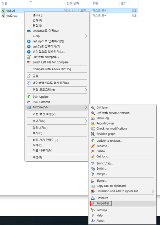Click the Get lock padlock icon
The height and width of the screenshot is (225, 160).
pyautogui.click(x=93, y=156)
